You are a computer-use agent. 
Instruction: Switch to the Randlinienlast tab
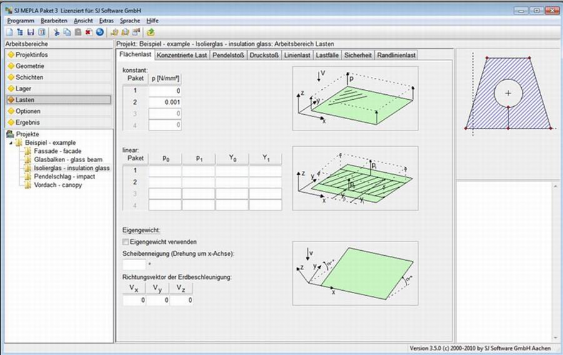pos(396,55)
